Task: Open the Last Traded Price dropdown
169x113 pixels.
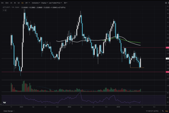Action: point(55,3)
